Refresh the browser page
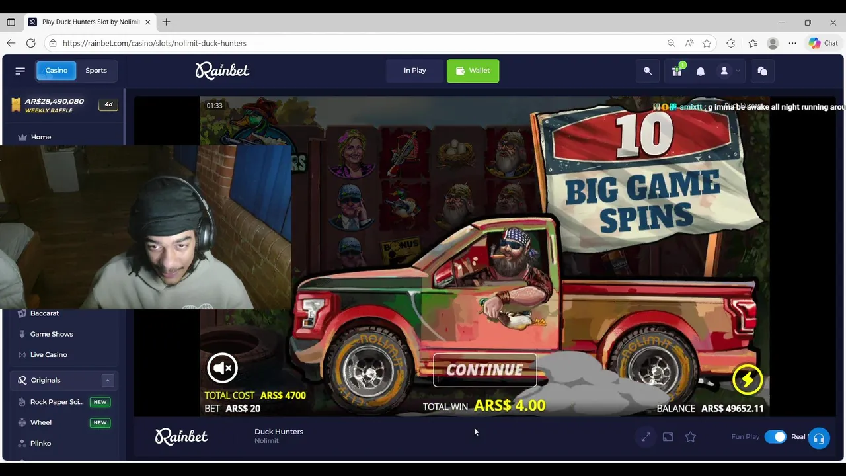846x476 pixels. pos(31,43)
